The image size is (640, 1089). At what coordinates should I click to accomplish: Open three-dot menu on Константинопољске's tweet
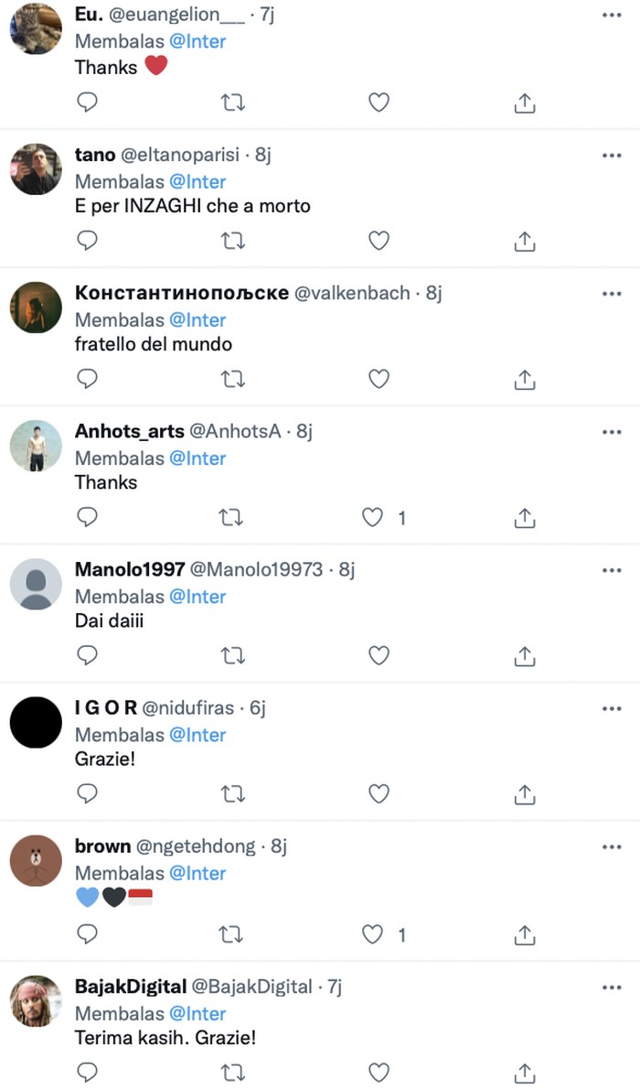point(612,294)
